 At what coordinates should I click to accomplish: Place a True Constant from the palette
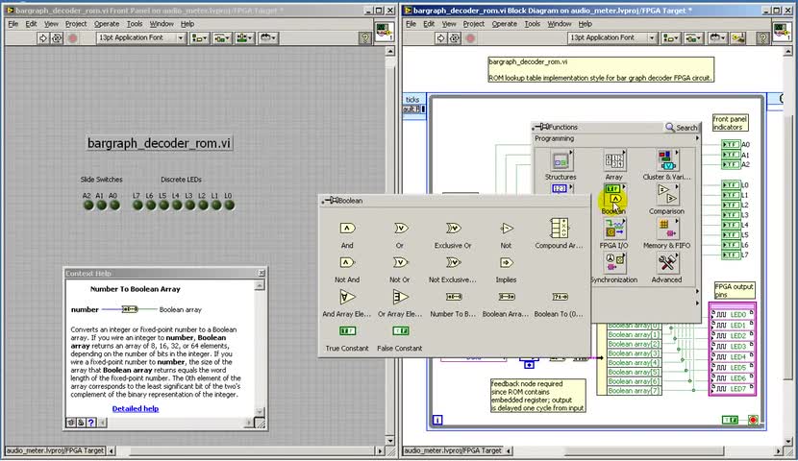point(347,331)
